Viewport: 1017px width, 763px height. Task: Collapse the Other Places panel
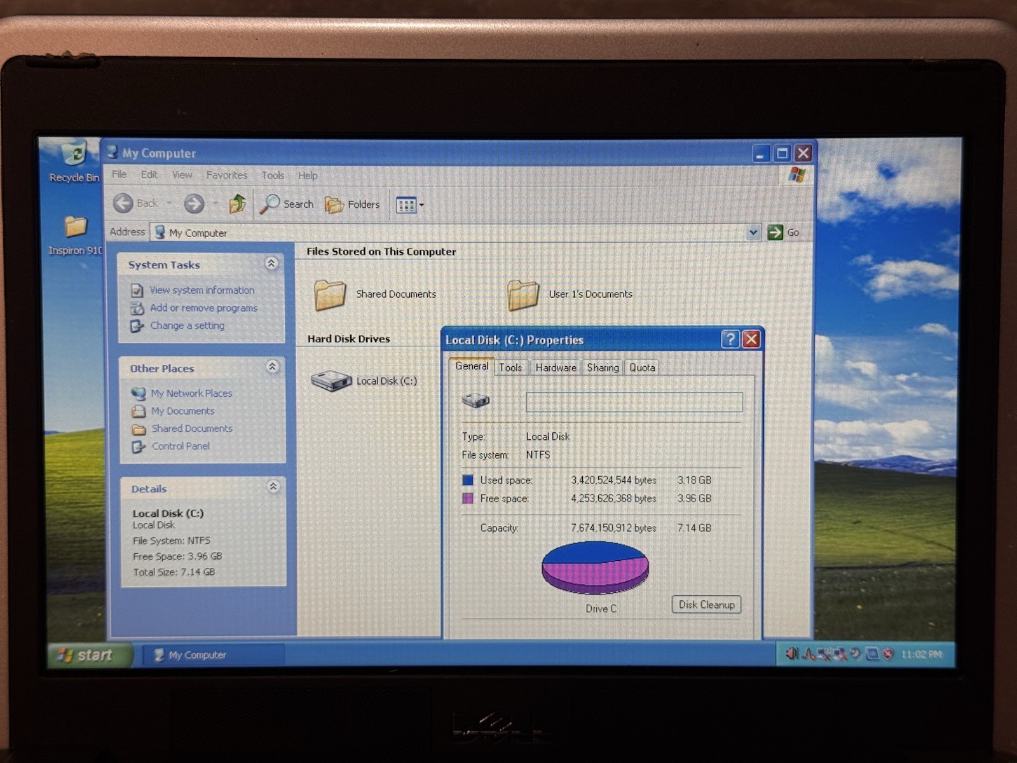coord(272,366)
